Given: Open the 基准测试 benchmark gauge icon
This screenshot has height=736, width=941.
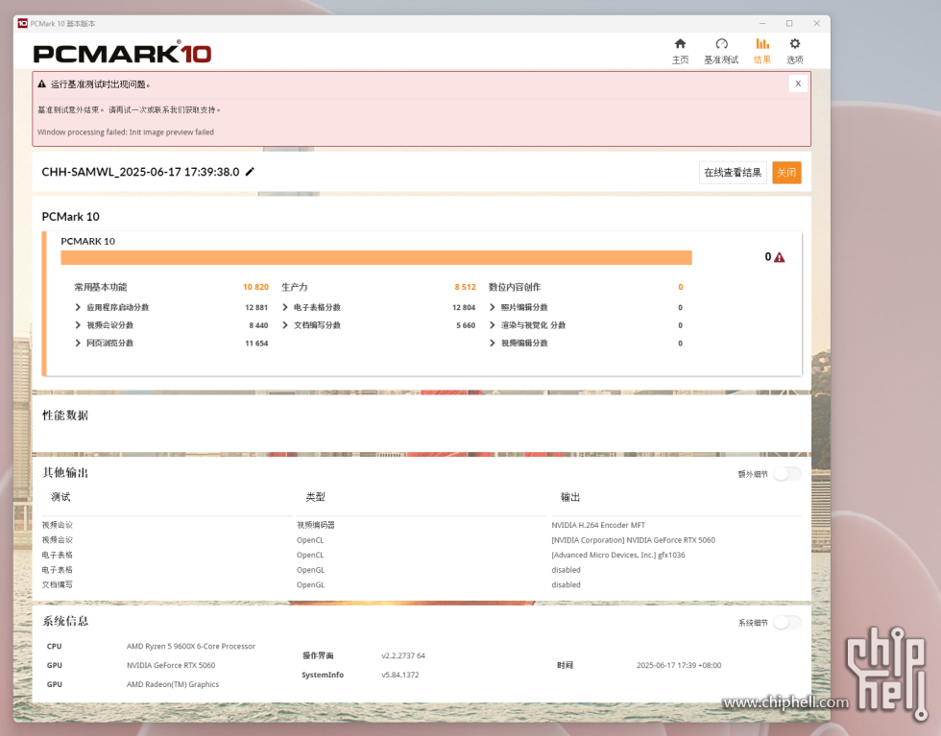Looking at the screenshot, I should [721, 44].
